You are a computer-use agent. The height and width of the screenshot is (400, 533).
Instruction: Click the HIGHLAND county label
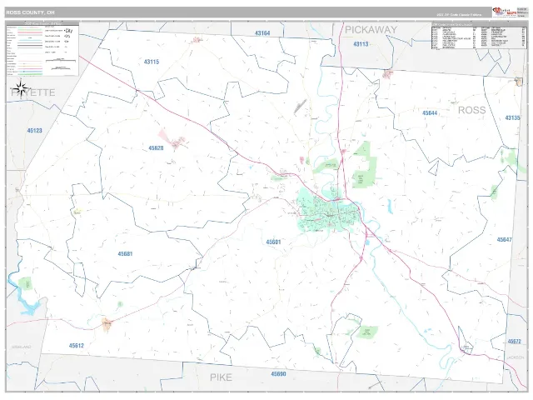pyautogui.click(x=21, y=347)
